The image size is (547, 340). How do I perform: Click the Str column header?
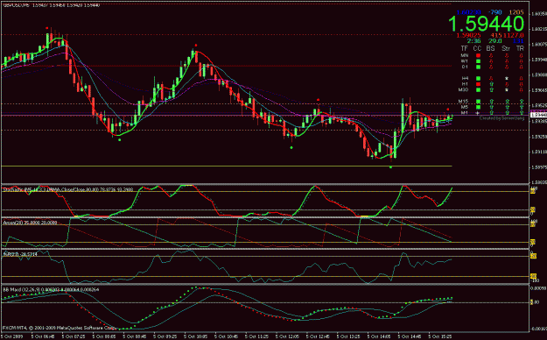506,48
